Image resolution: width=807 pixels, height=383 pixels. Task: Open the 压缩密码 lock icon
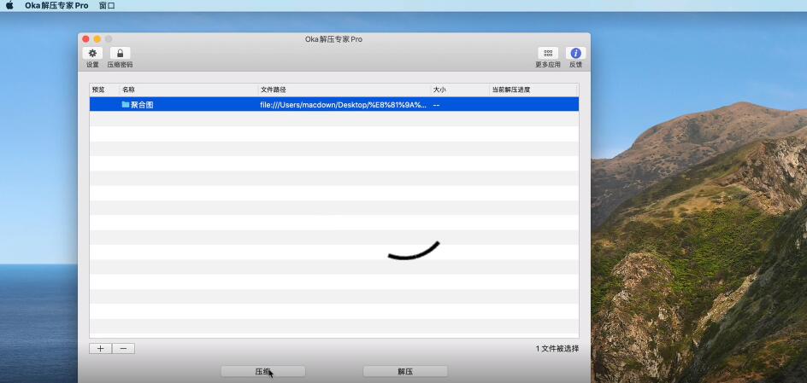(x=120, y=53)
